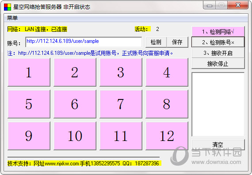The width and height of the screenshot is (252, 175).
Task: Click the 网络: LAN 连接，已连接 status text
Action: [x=37, y=29]
